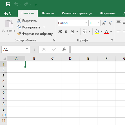Select column E header
125x125 pixels.
coord(88,59)
